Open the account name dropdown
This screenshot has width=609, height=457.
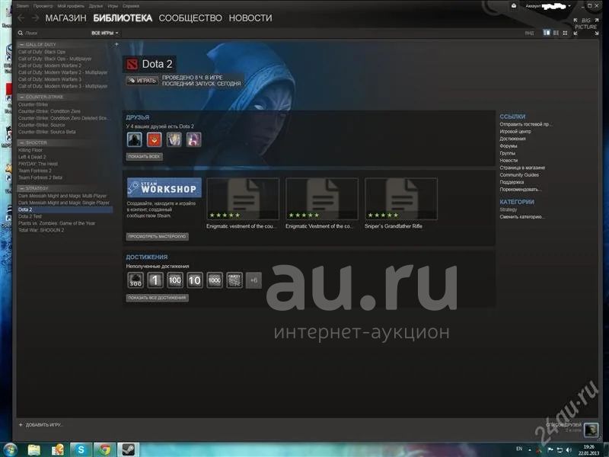(547, 6)
